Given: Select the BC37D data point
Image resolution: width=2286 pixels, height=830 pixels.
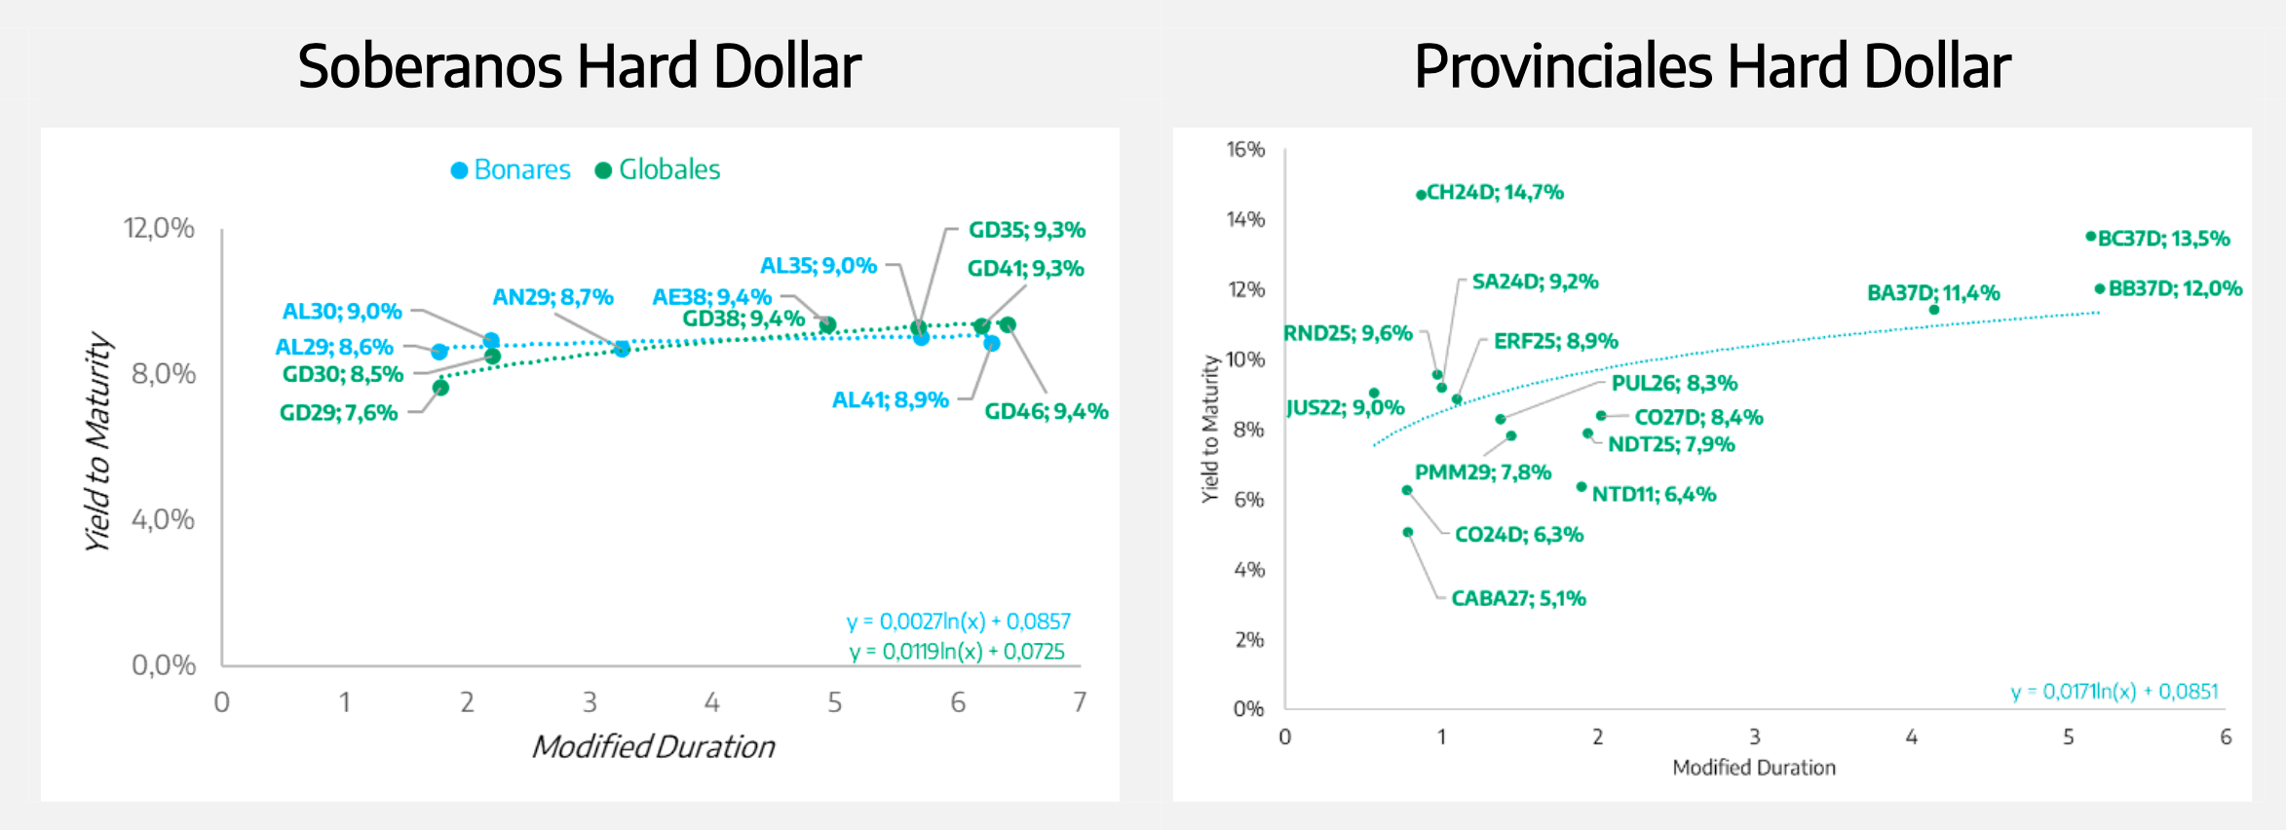Looking at the screenshot, I should point(2090,237).
